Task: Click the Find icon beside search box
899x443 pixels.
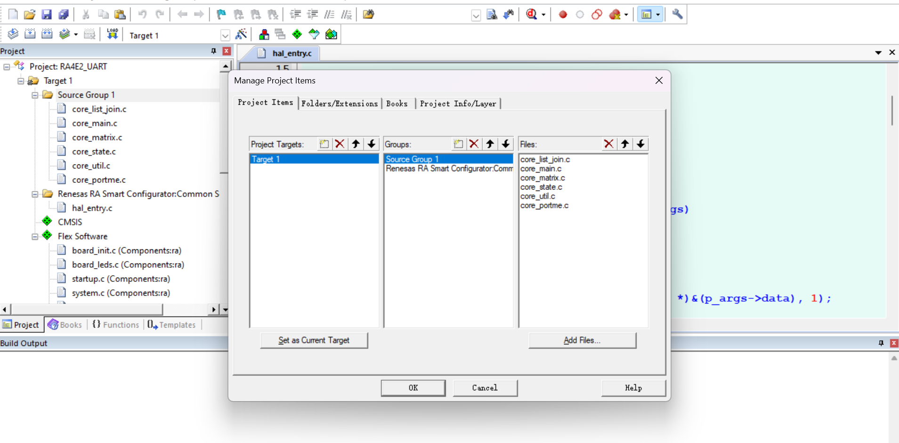Action: [x=492, y=14]
